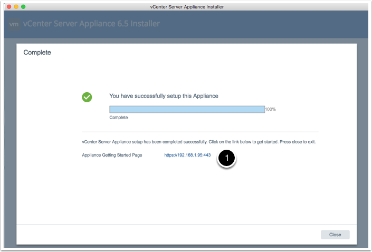
Task: Click the Complete dialog heading
Action: [37, 53]
